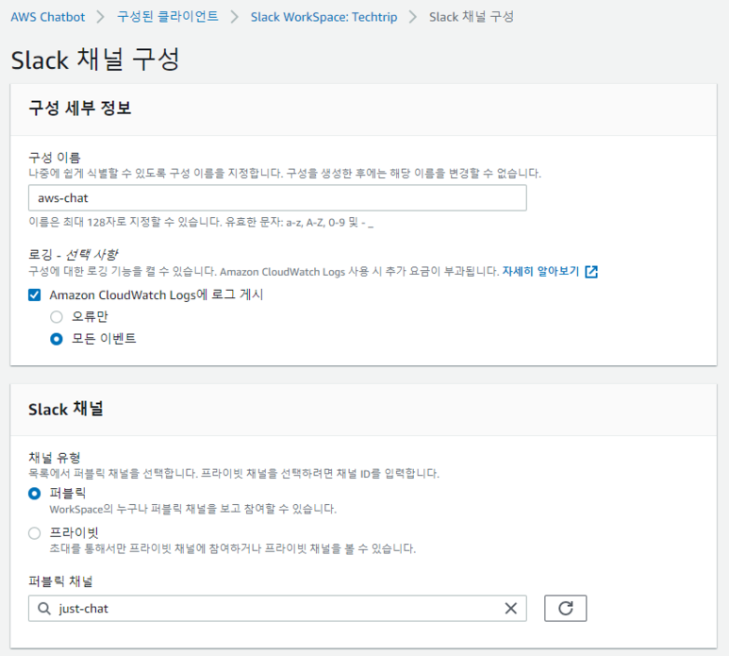Click the 구성 세부 정보 section heading
This screenshot has width=729, height=656.
pyautogui.click(x=80, y=108)
